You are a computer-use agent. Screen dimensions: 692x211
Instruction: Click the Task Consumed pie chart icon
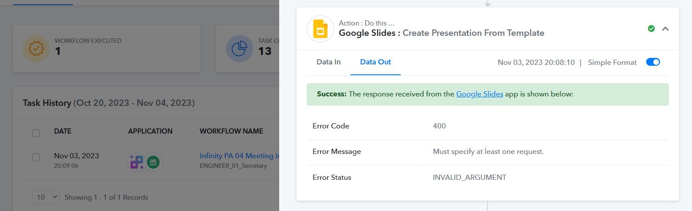coord(239,48)
